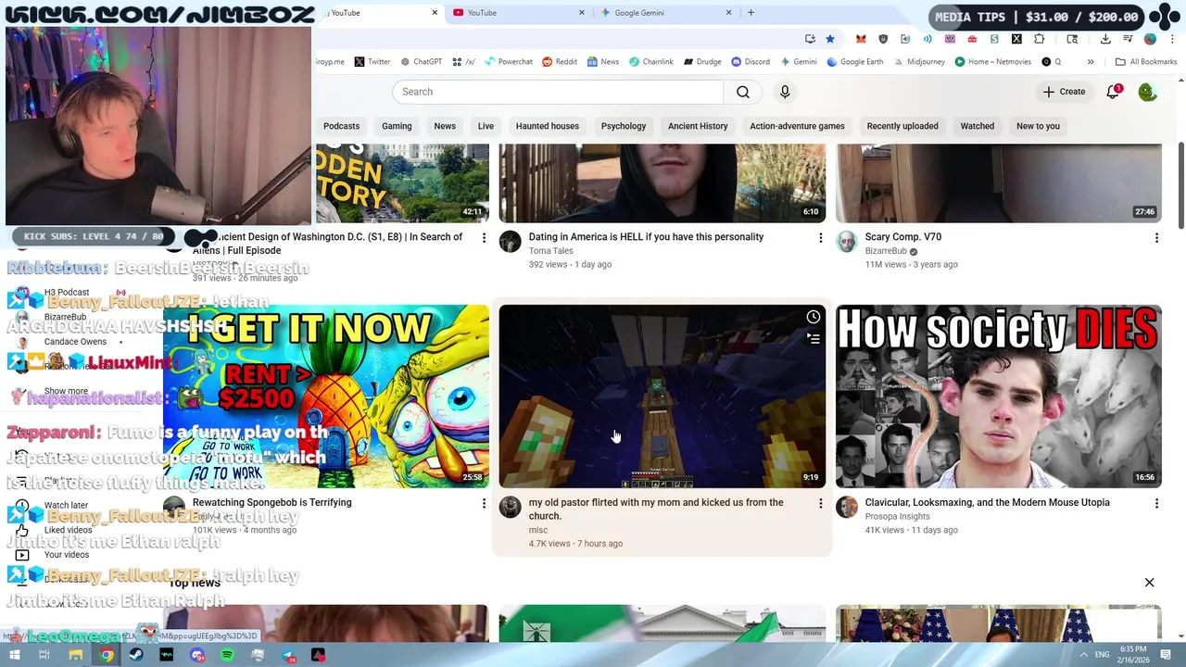Open a new browser tab
This screenshot has height=667, width=1186.
(751, 13)
